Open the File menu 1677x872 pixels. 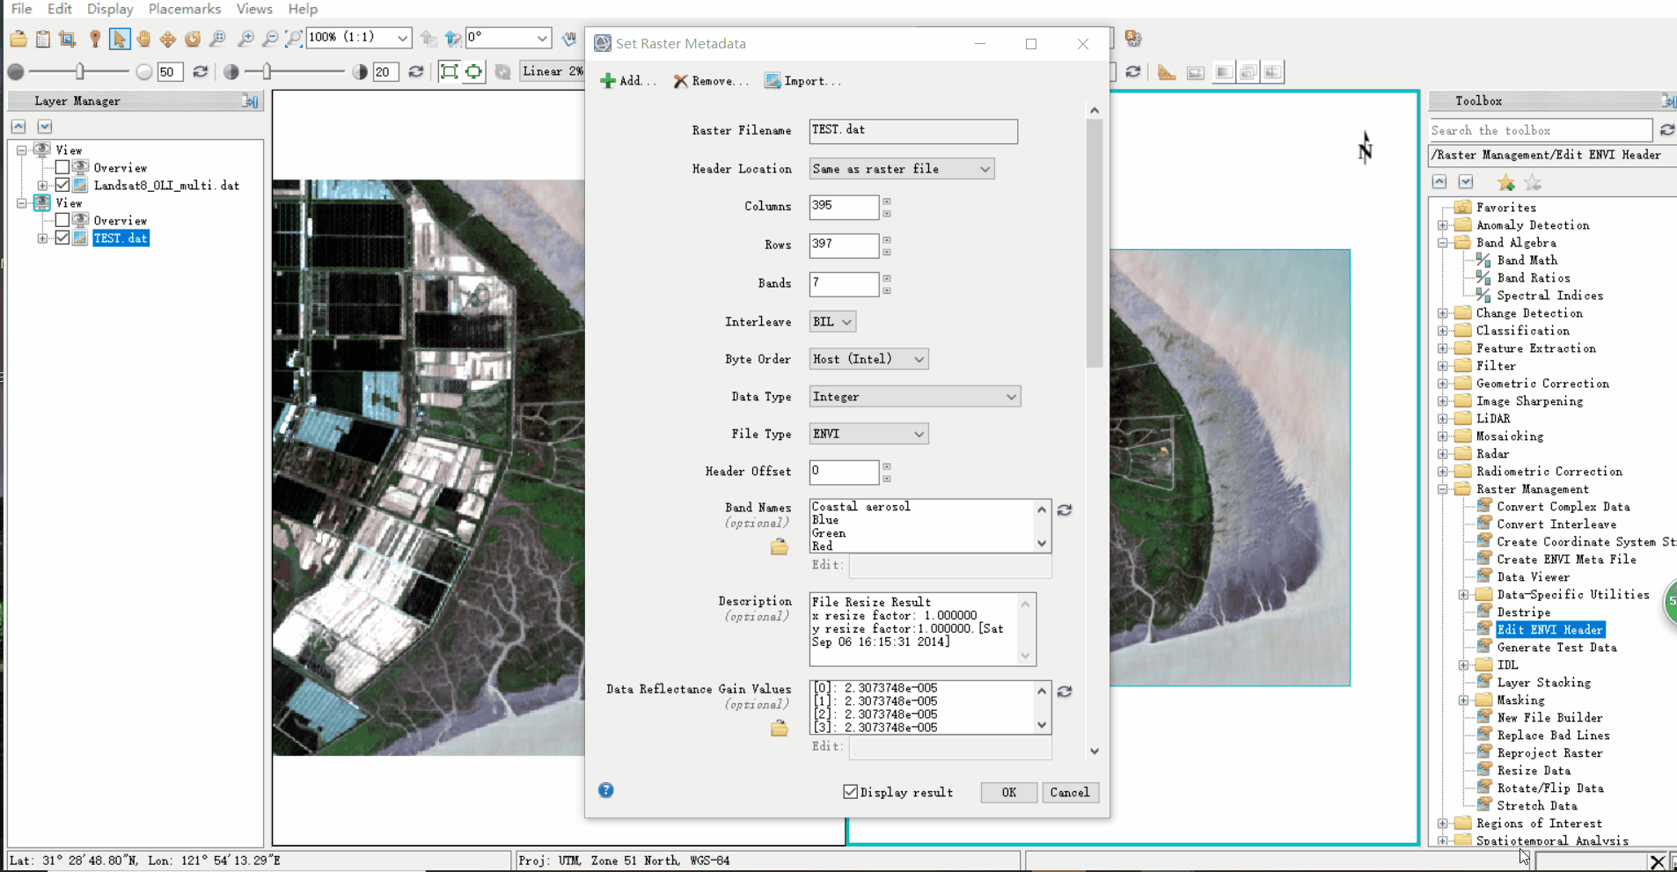pyautogui.click(x=21, y=9)
